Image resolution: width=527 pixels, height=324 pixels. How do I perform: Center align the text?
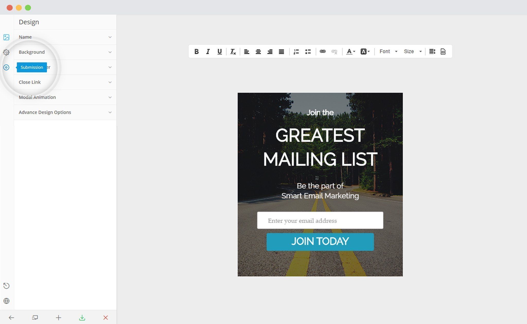click(258, 51)
